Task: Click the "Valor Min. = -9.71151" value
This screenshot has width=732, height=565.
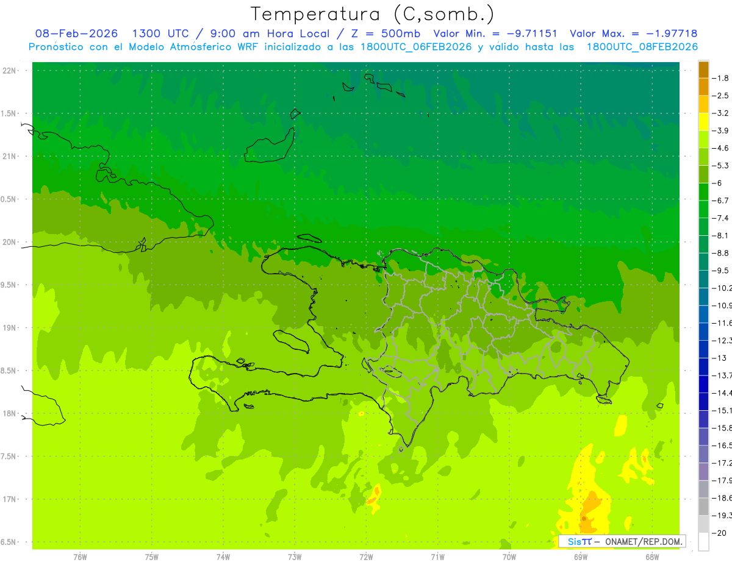Action: pos(495,34)
